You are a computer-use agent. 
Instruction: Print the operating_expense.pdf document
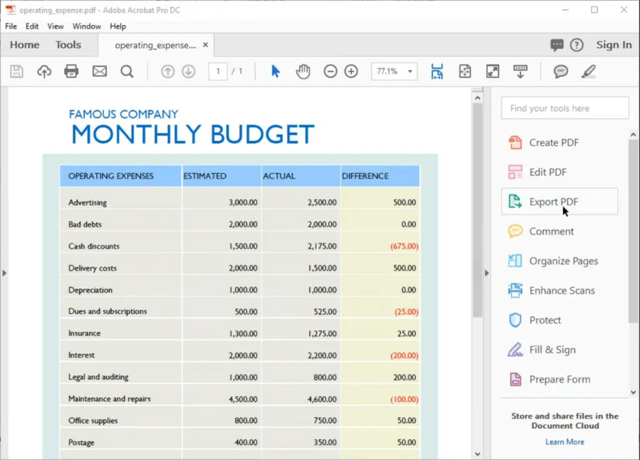click(x=71, y=71)
